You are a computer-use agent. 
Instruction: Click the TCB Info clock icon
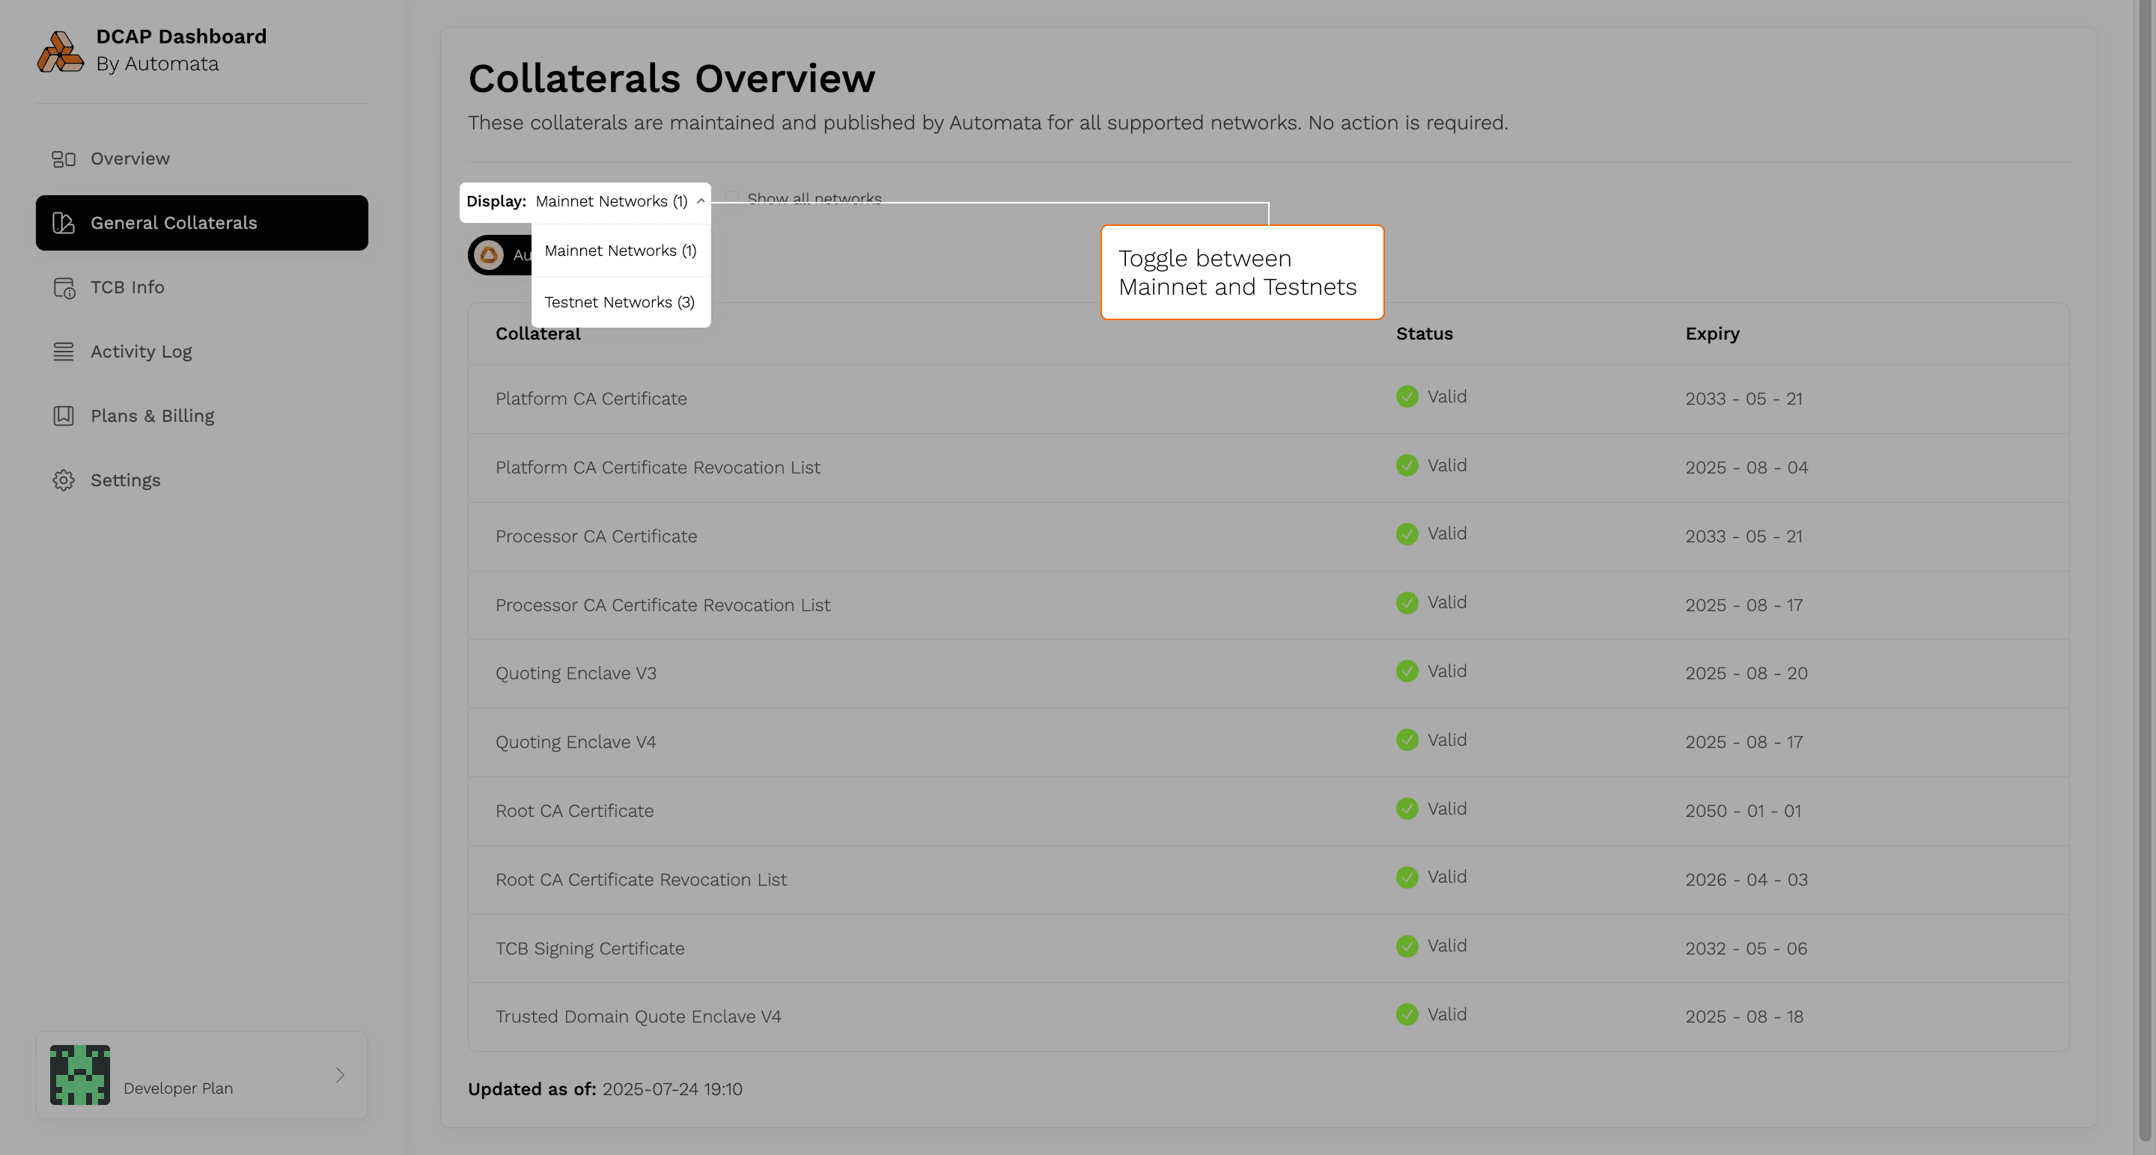64,287
